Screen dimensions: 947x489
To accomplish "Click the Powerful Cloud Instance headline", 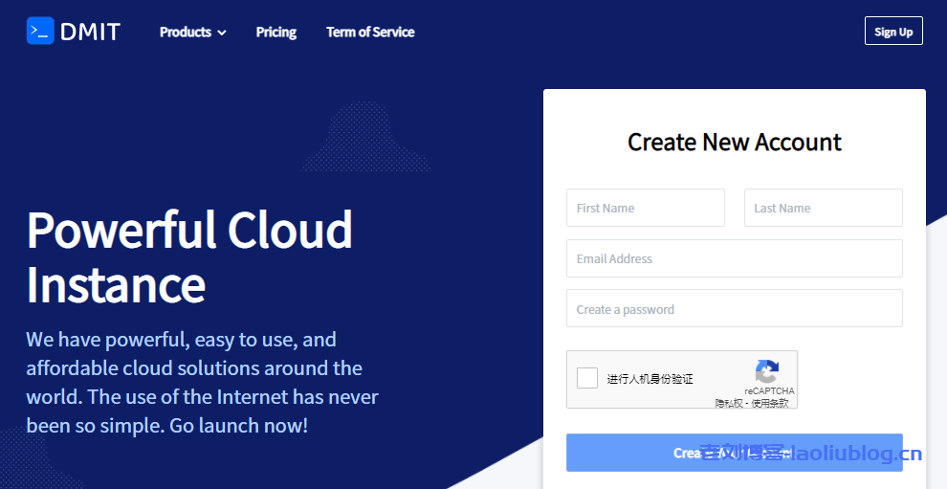I will tap(189, 256).
